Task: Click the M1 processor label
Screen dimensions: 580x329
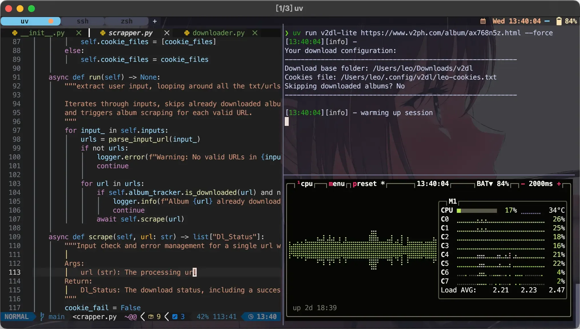Action: tap(453, 201)
